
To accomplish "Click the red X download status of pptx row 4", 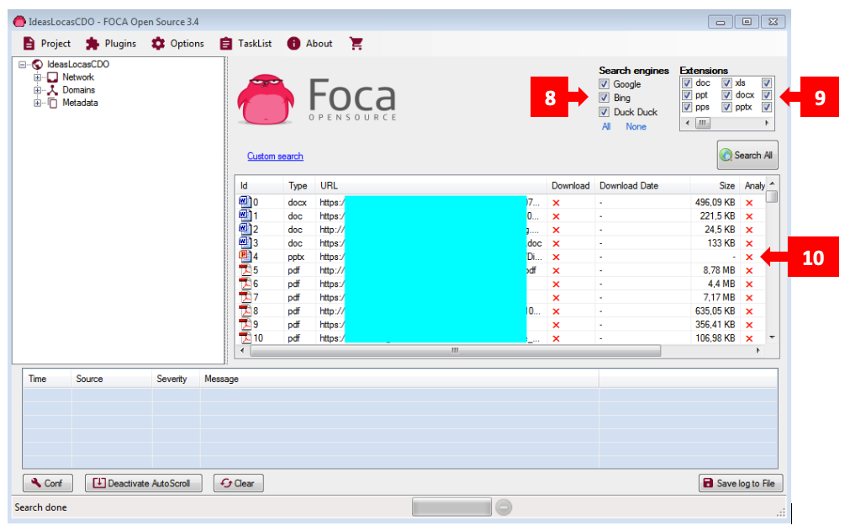I will 556,258.
